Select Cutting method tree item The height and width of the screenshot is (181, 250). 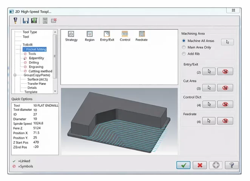tap(40, 71)
